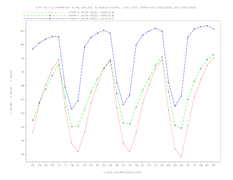
Task: Click x-axis tick label 39
Action: 117,165
